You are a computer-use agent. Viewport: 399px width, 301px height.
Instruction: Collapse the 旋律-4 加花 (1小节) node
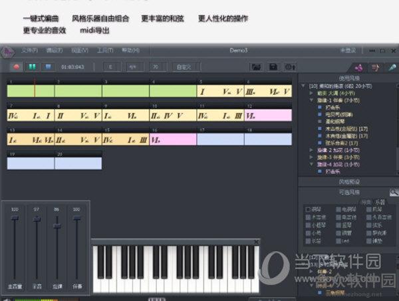(x=311, y=164)
